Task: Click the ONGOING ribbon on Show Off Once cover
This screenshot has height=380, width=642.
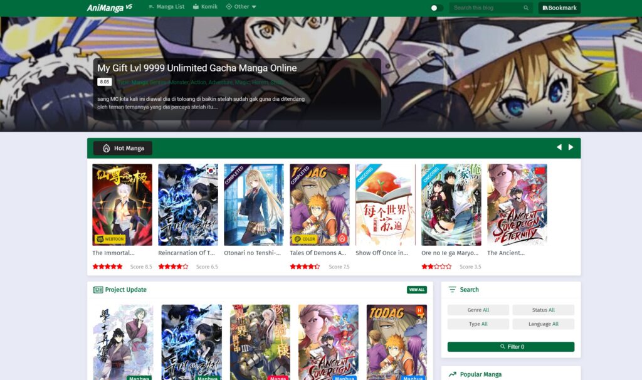Action: 366,175
